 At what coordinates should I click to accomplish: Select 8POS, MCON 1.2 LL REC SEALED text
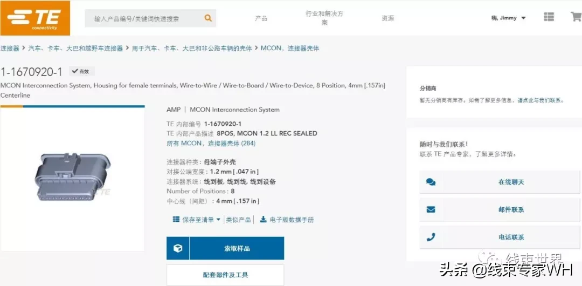click(x=267, y=133)
